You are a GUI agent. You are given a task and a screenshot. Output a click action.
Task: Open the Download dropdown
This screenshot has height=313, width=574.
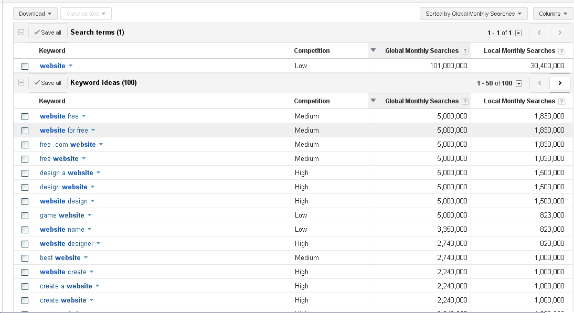pos(35,14)
